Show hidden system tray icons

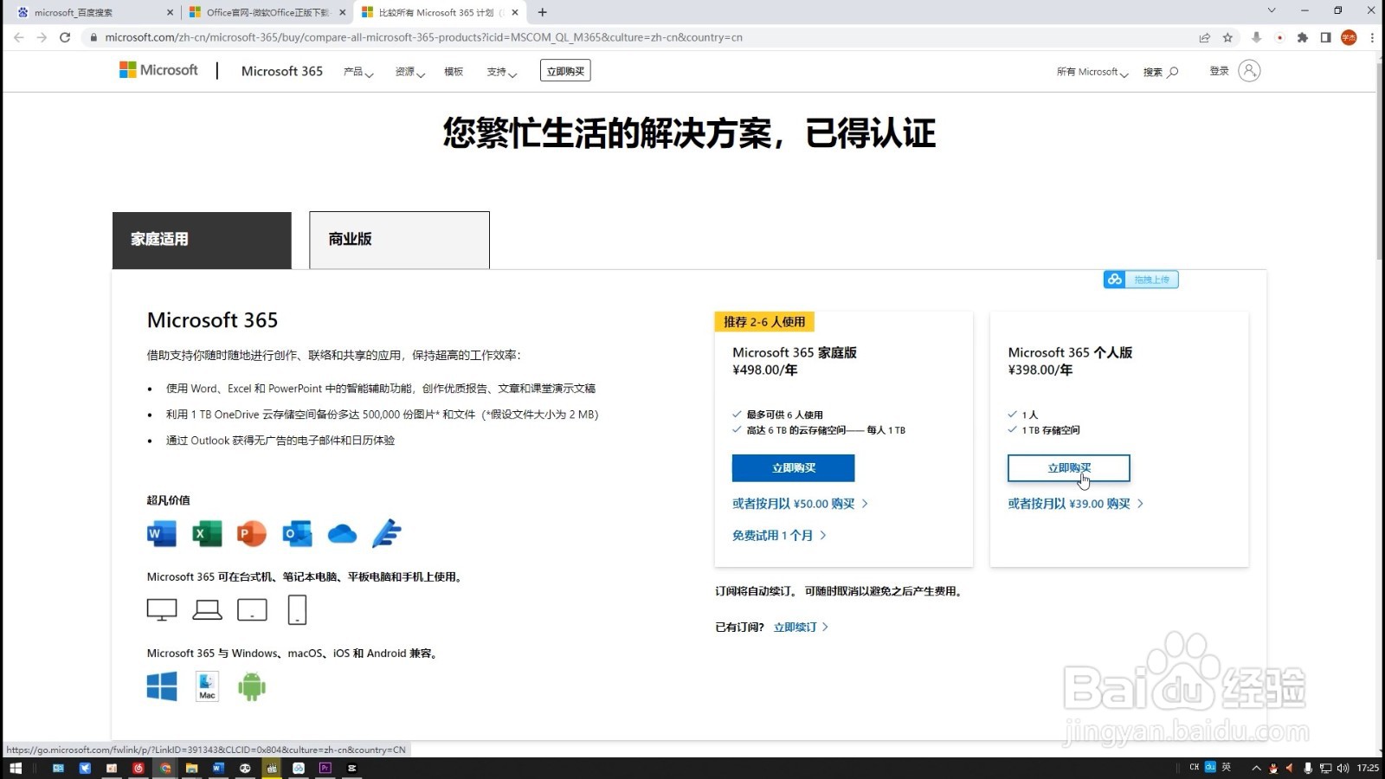tap(1256, 768)
